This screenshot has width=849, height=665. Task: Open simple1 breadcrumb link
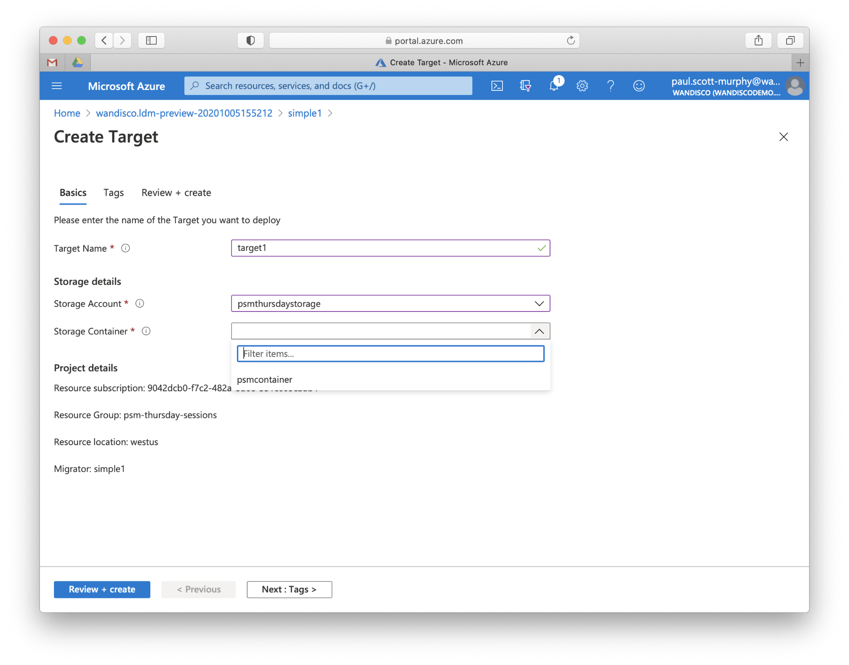(x=305, y=113)
